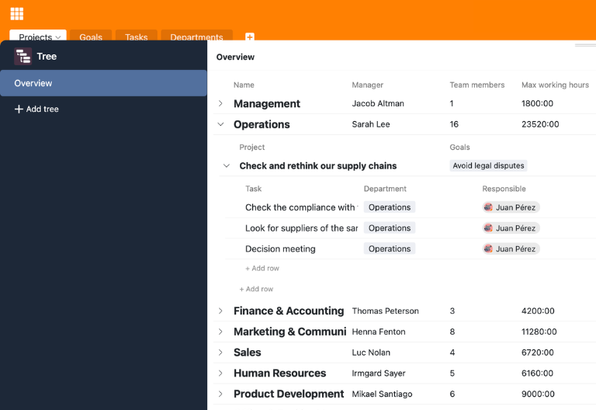596x410 pixels.
Task: Click the 'Check the compliance with' task
Action: click(x=301, y=207)
